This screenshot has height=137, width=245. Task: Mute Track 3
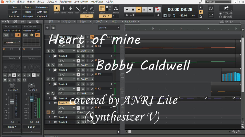[x=78, y=56]
